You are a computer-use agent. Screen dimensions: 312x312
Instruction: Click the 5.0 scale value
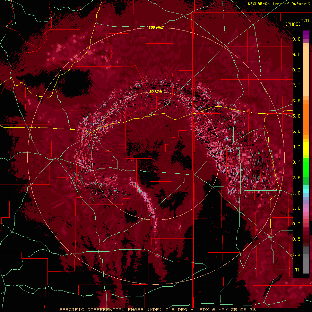pos(296,131)
